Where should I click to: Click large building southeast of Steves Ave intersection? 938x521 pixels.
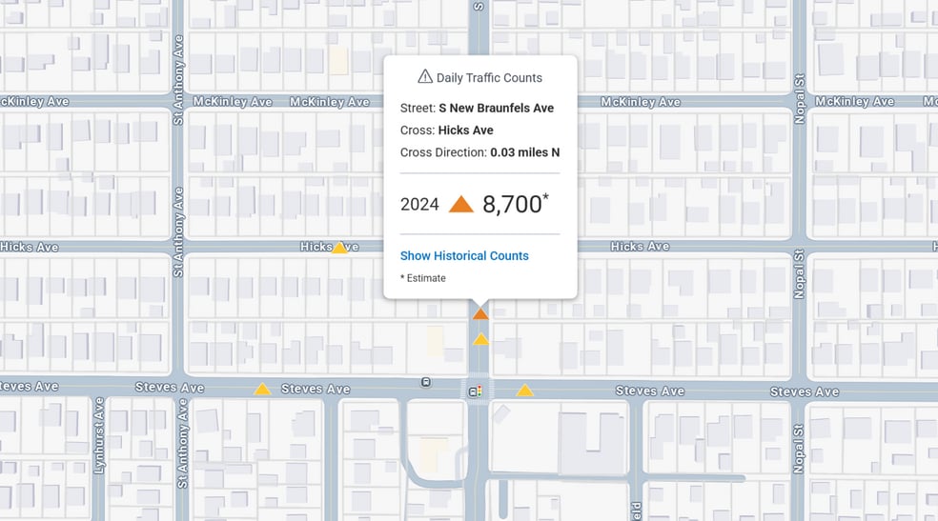point(591,443)
